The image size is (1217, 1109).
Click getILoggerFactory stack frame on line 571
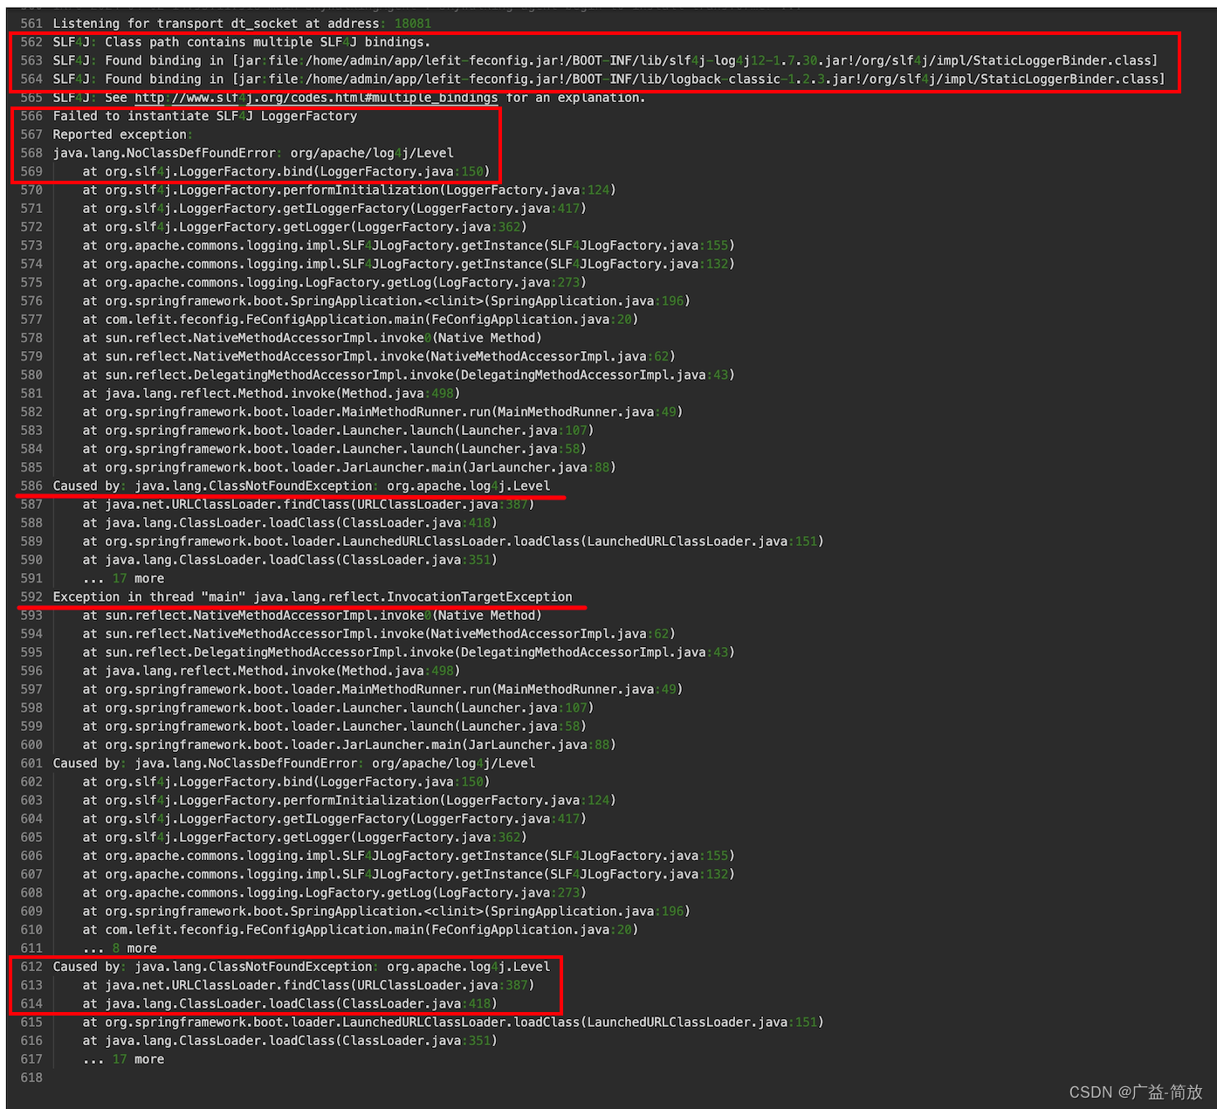point(334,209)
